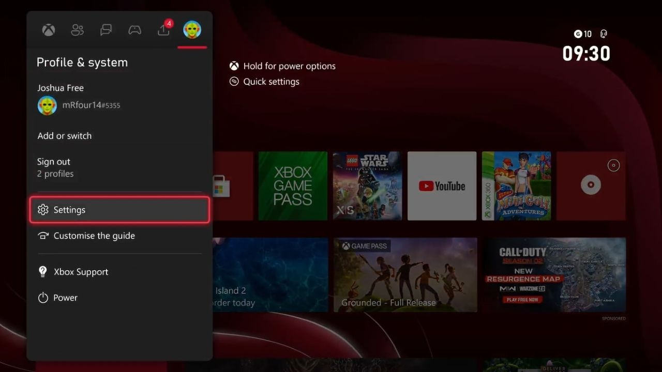Open Quick settings
Image resolution: width=662 pixels, height=372 pixels.
tap(272, 82)
